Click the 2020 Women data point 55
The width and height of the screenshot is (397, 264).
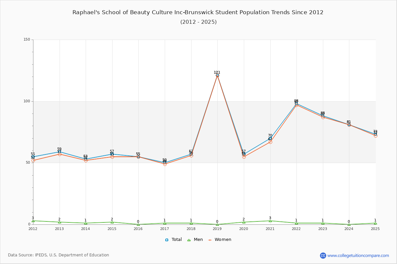[244, 157]
